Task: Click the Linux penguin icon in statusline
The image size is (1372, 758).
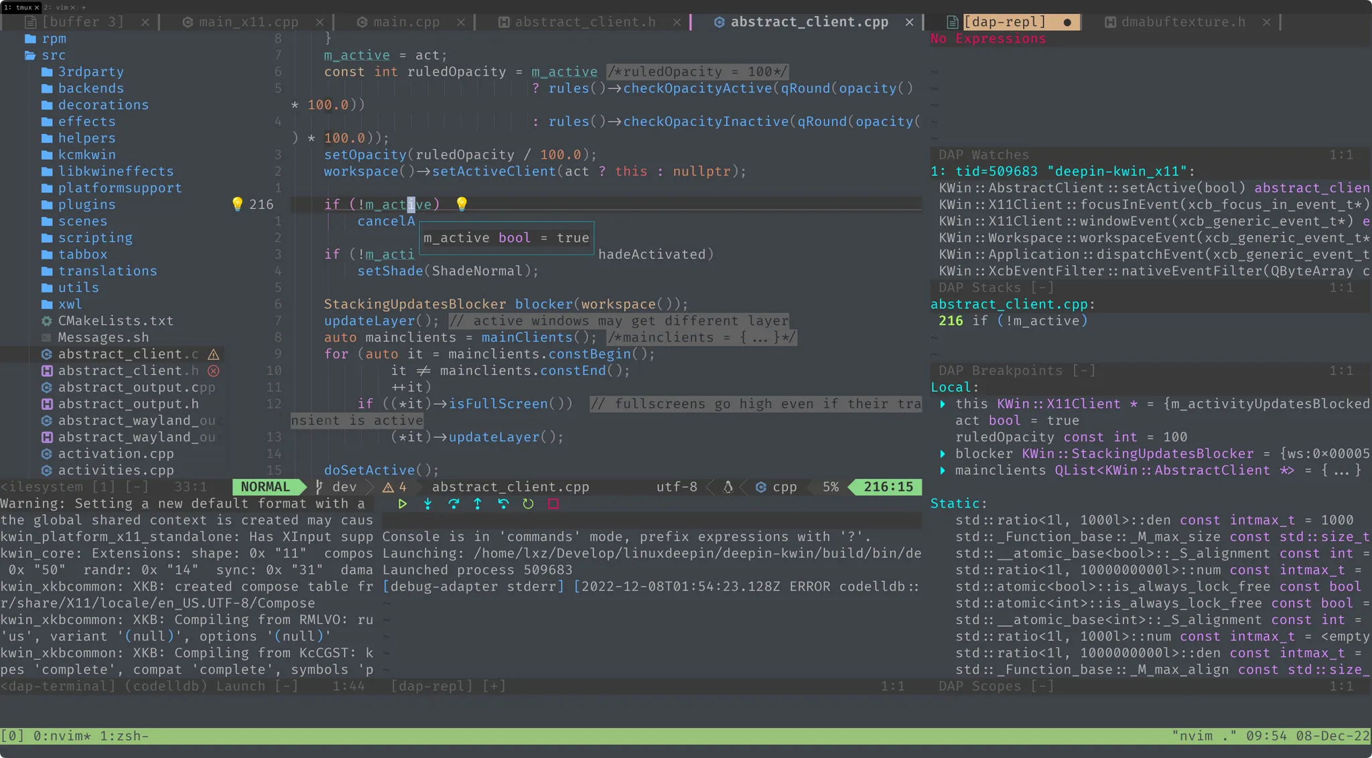Action: coord(728,487)
